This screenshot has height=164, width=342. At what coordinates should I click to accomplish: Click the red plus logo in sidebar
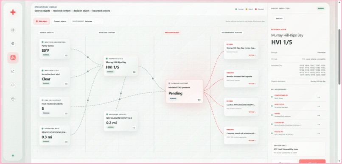pyautogui.click(x=13, y=12)
